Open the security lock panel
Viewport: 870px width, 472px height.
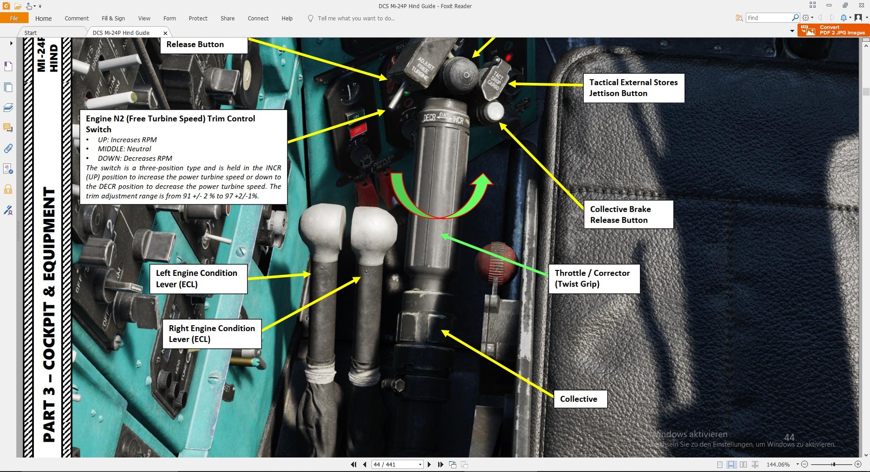[8, 189]
